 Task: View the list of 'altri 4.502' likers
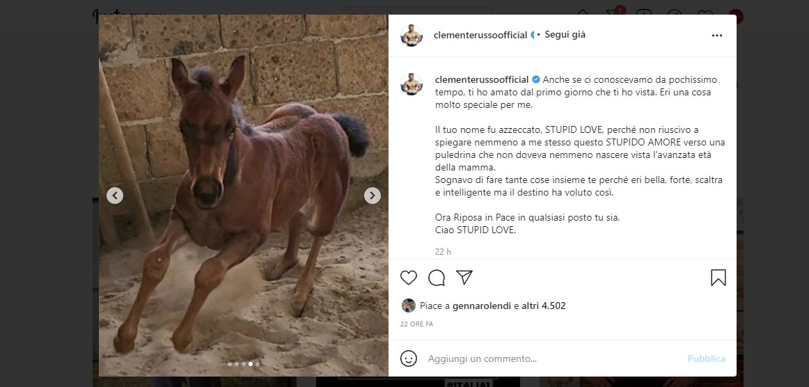tap(544, 306)
